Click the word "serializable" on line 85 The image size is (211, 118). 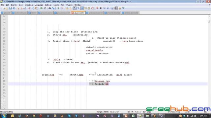pyautogui.click(x=95, y=50)
